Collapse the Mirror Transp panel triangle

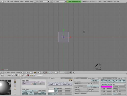click(x=75, y=78)
